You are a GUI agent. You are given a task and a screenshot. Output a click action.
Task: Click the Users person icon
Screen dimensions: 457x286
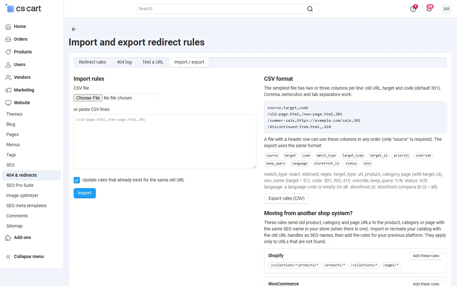tap(8, 65)
